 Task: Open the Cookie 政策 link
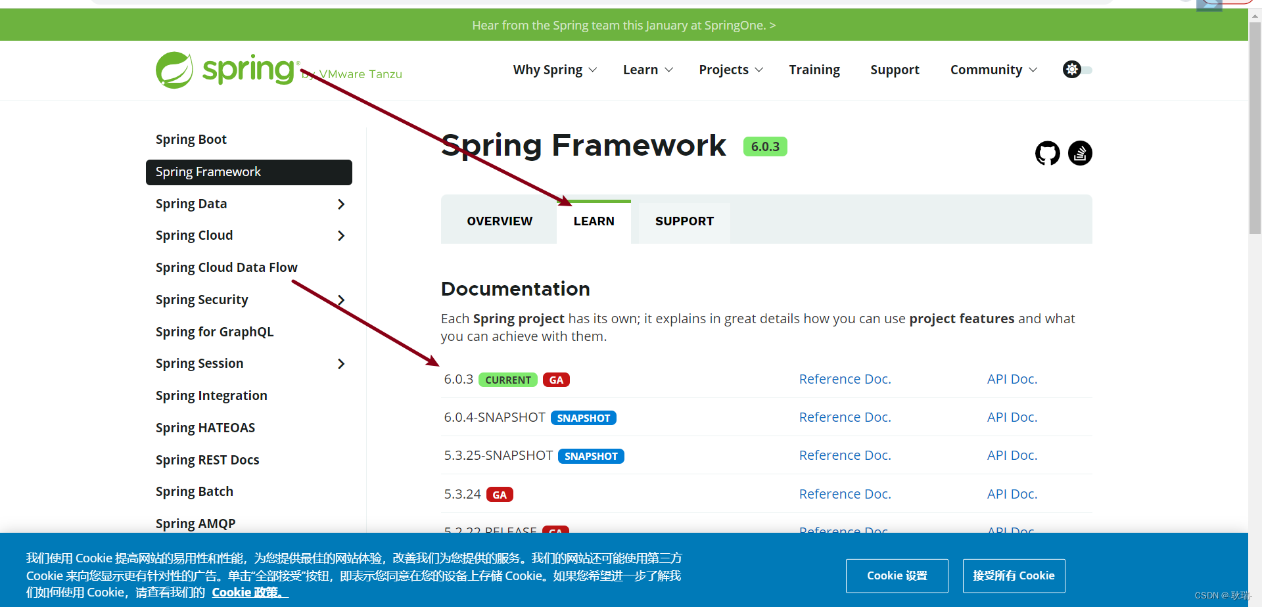248,592
